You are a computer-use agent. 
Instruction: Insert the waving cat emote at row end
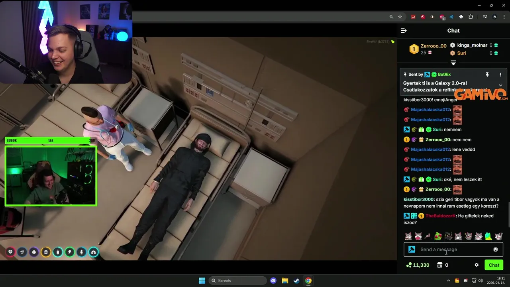point(498,236)
